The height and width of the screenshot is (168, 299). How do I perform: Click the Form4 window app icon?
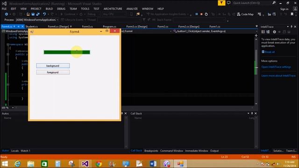pyautogui.click(x=32, y=32)
